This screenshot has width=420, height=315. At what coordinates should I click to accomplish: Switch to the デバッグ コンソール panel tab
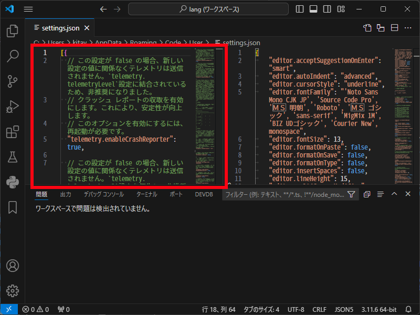click(104, 194)
